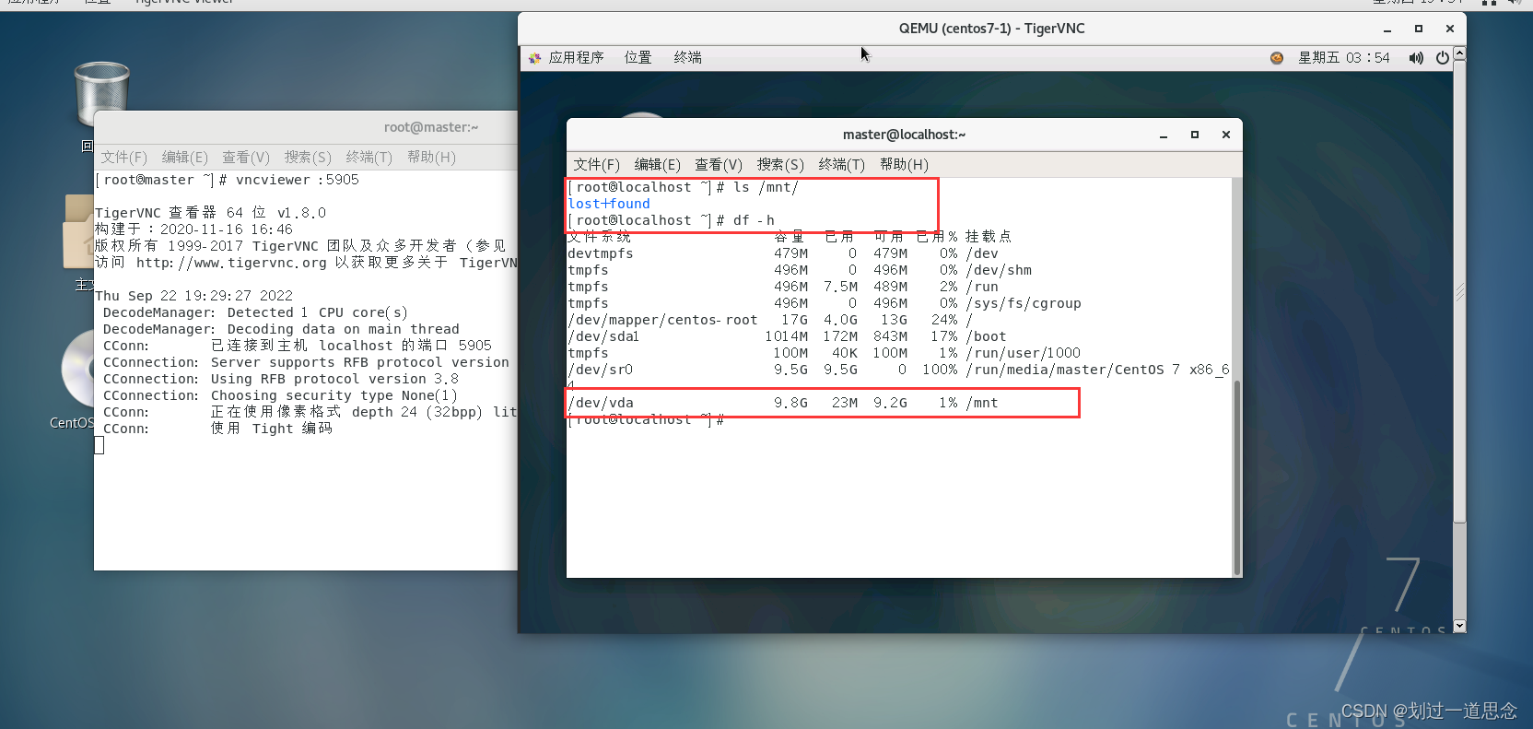Click the devtmpfs row in df output

pos(783,253)
